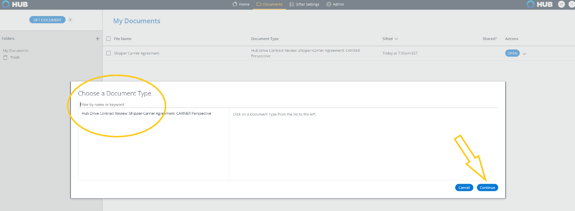The image size is (575, 211).
Task: Open the Sifter Settings tab
Action: pos(304,4)
